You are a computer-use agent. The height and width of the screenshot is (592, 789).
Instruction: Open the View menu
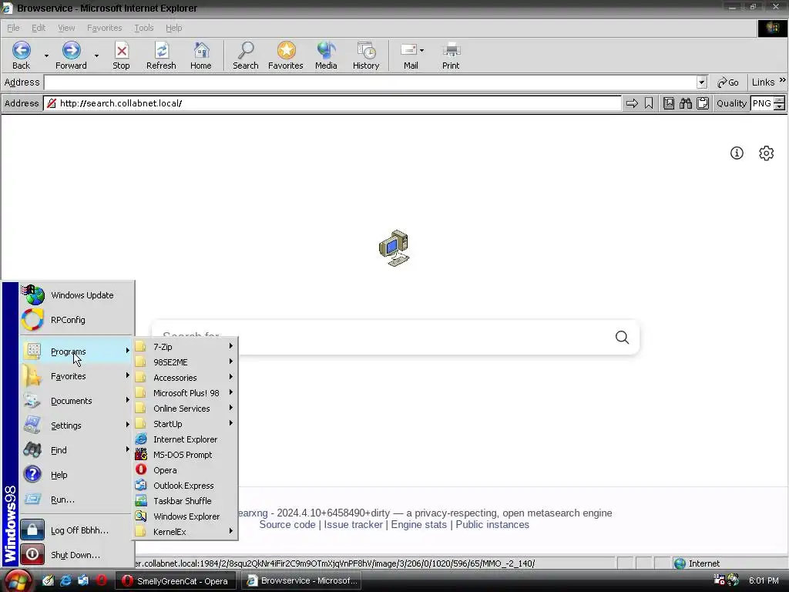(x=66, y=28)
